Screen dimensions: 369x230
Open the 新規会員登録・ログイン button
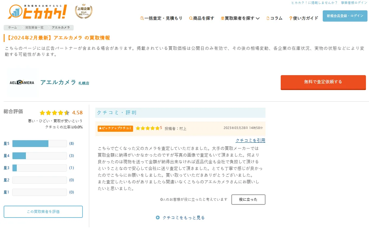(345, 16)
